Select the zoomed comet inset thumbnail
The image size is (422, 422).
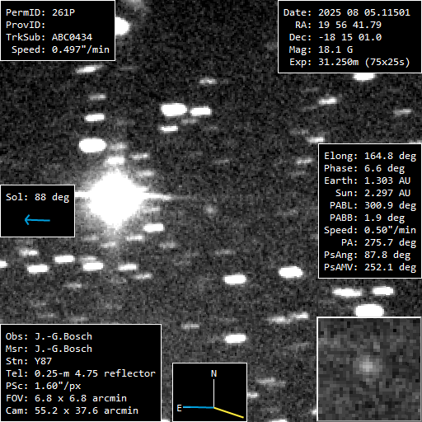point(369,369)
